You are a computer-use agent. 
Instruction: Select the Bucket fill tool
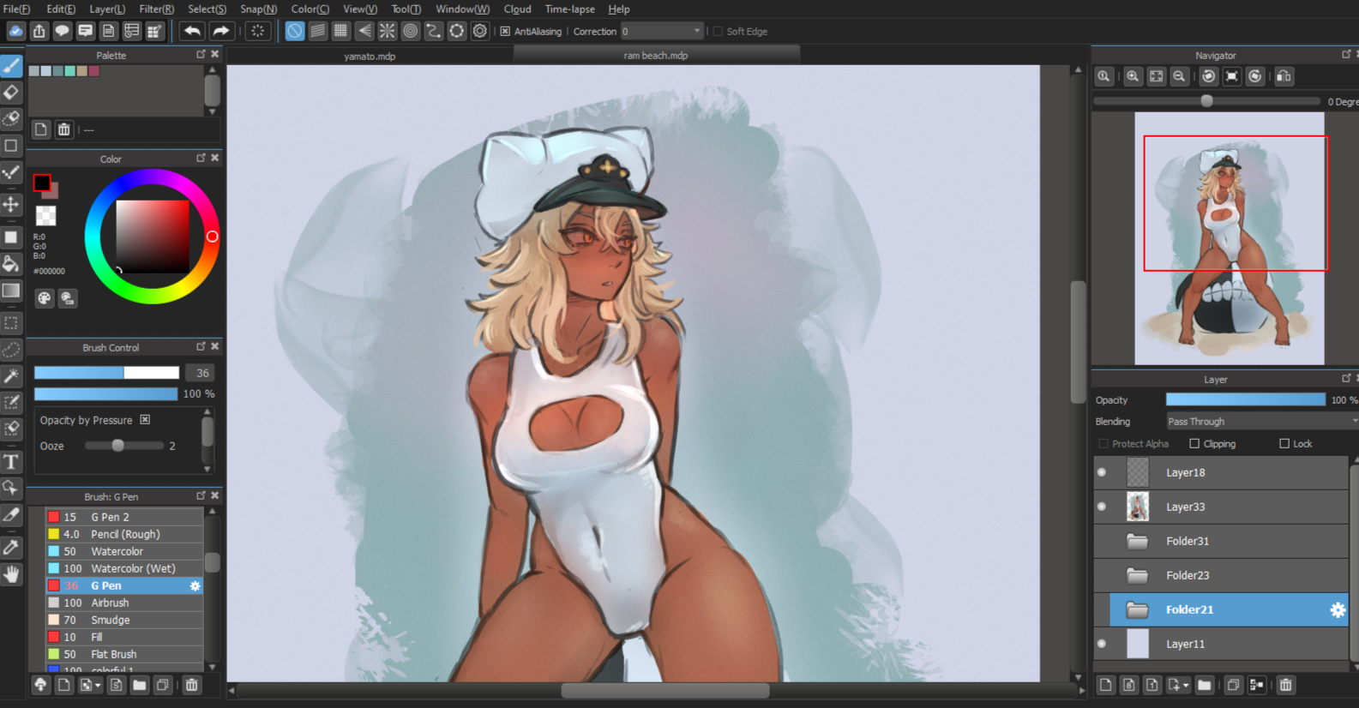(11, 263)
